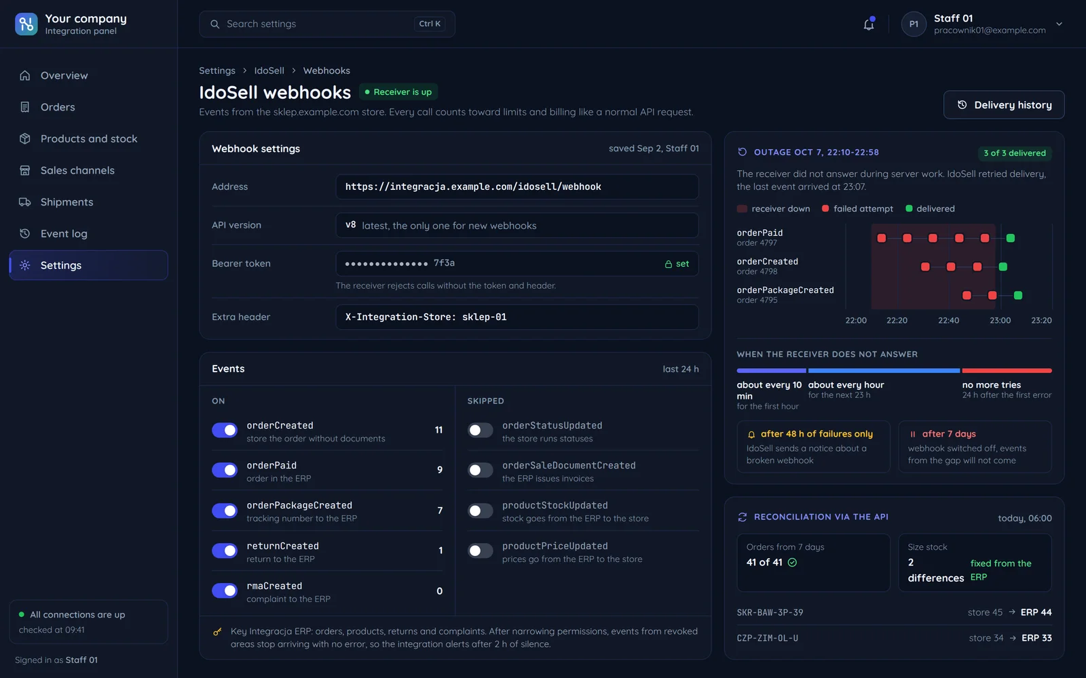Screen dimensions: 1086x678
Task: Click the webhook Address field
Action: pos(517,186)
